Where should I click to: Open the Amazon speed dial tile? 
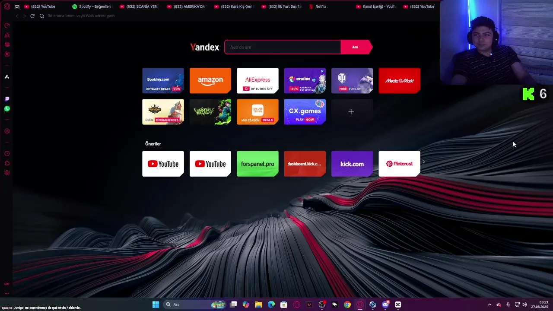tap(210, 81)
